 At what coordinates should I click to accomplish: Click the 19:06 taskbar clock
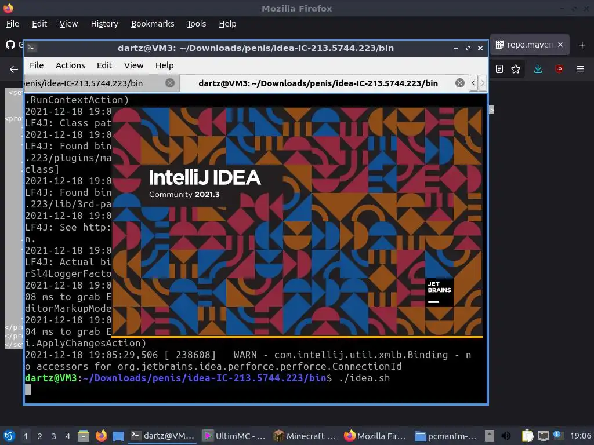580,436
